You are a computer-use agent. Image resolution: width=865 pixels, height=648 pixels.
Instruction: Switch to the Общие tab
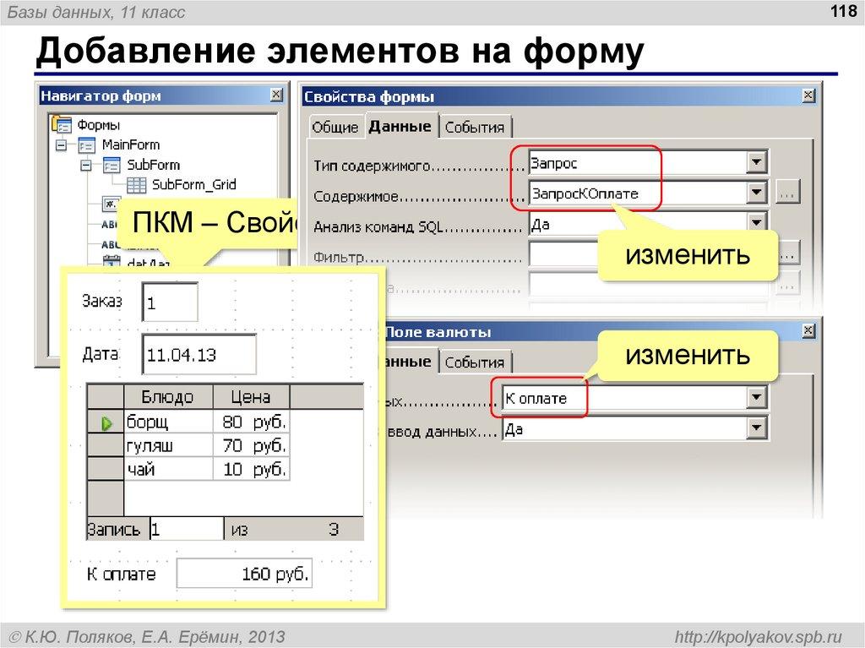coord(333,127)
